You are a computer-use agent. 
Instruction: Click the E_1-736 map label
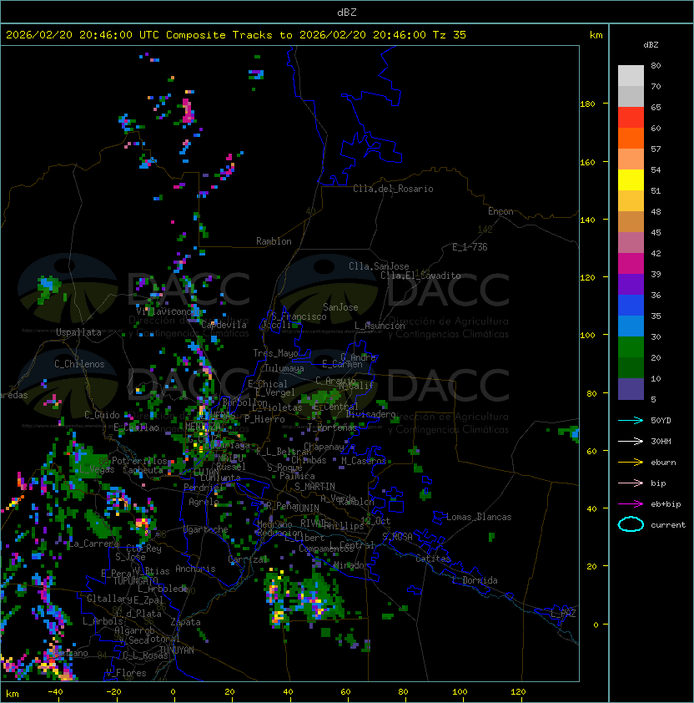pyautogui.click(x=470, y=247)
